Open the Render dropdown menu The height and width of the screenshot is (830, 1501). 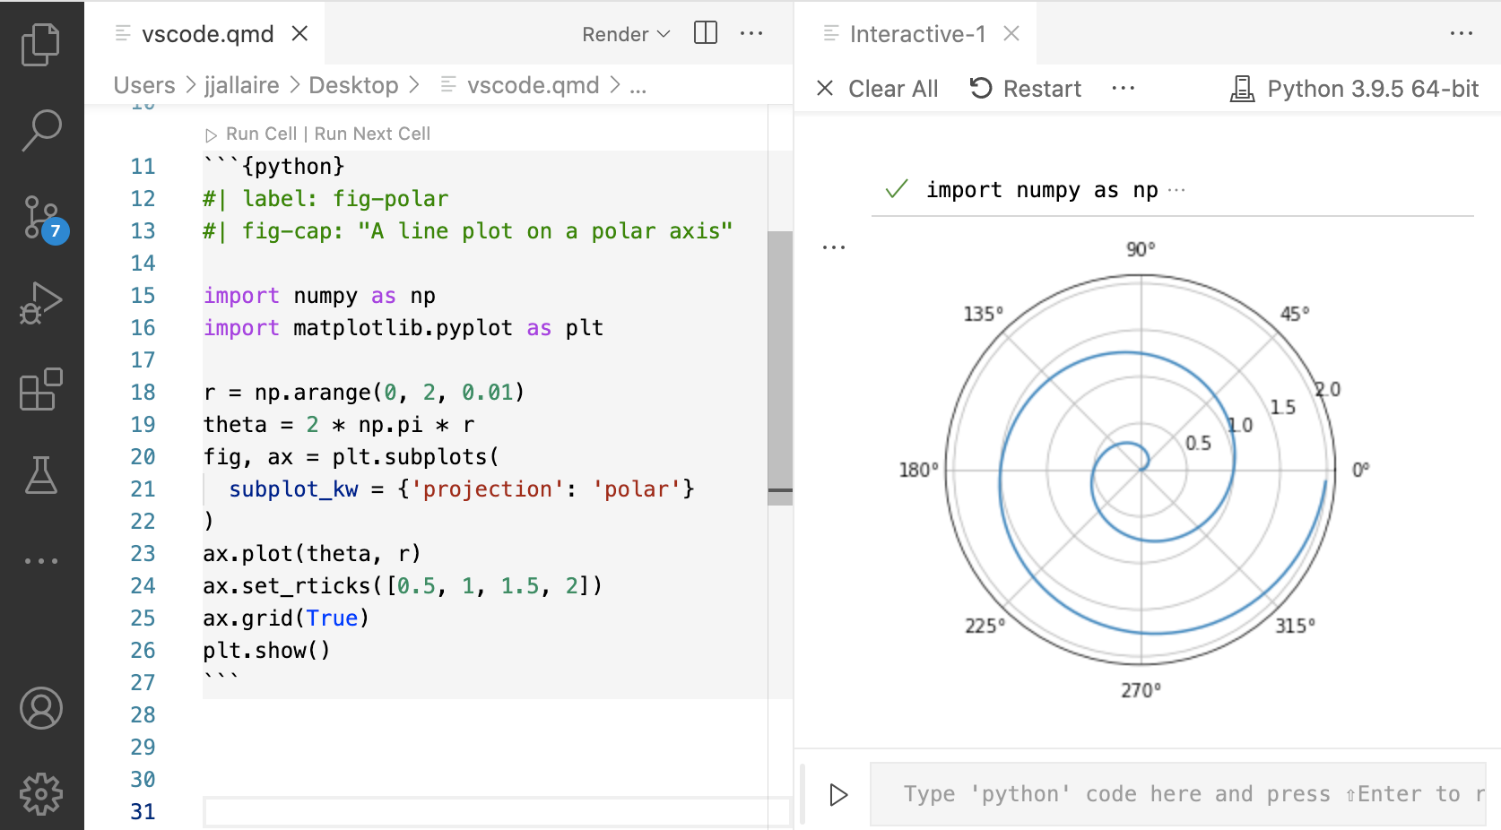click(625, 34)
